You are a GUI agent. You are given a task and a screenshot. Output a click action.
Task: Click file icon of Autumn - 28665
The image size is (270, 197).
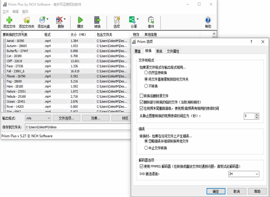coord(5,46)
